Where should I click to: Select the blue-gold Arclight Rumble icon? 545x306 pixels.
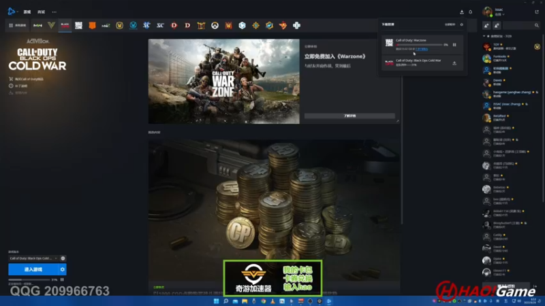(269, 25)
